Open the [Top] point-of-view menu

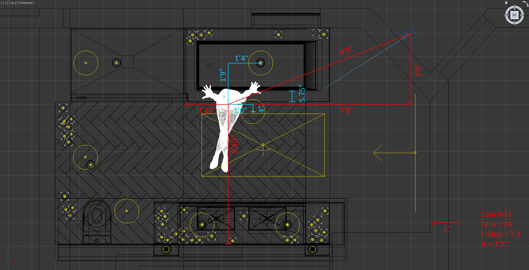click(11, 3)
